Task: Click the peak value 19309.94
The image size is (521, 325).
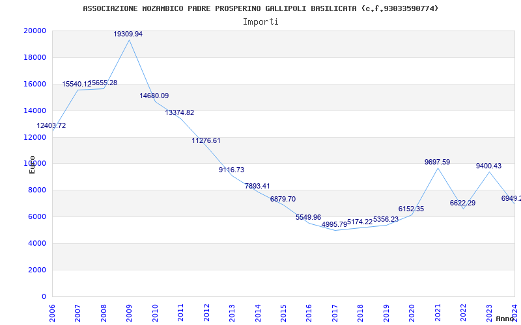Action: point(128,34)
